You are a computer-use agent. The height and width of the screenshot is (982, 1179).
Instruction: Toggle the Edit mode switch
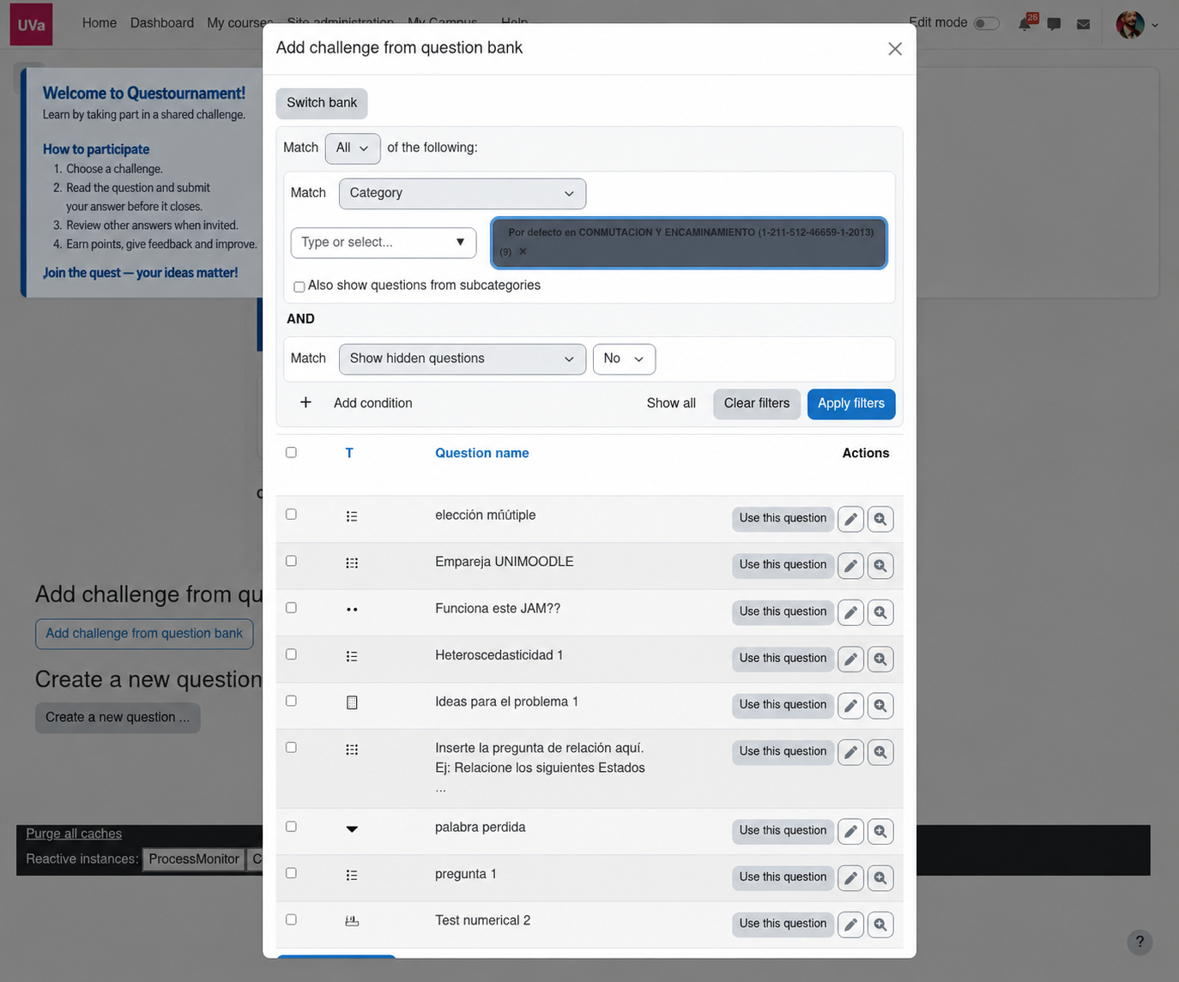pyautogui.click(x=987, y=23)
